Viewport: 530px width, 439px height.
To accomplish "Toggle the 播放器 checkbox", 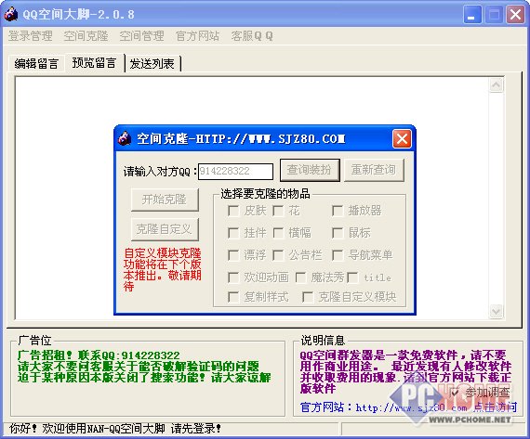I will [x=338, y=211].
